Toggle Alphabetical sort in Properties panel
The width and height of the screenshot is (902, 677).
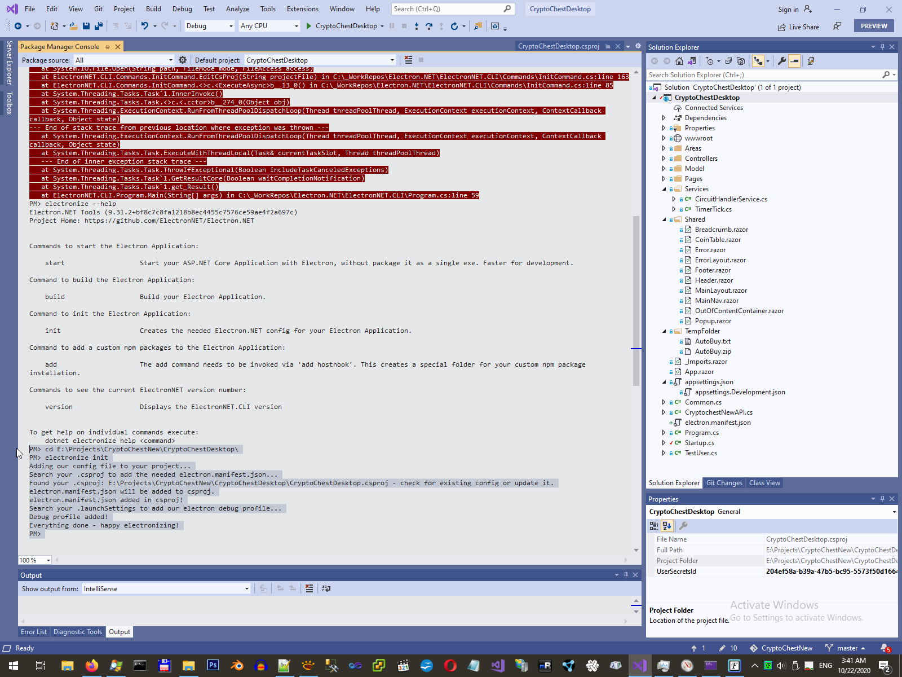pos(667,526)
